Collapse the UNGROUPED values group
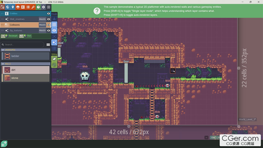Image resolution: width=263 pixels, height=148 pixels. click(x=3, y=50)
